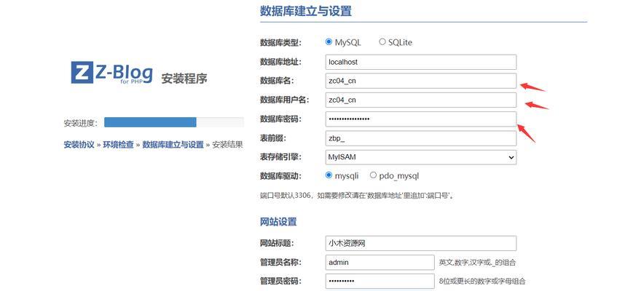
Task: Click the administrator name field admin
Action: point(380,263)
